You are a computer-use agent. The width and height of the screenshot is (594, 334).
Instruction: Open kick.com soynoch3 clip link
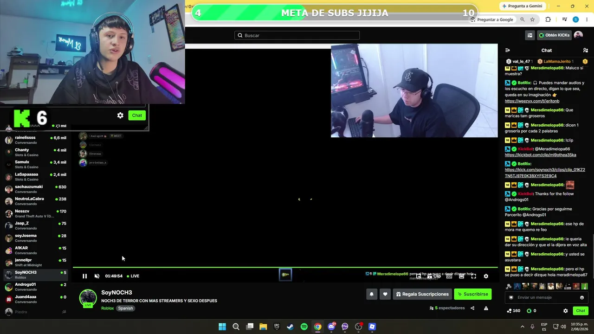click(x=545, y=173)
